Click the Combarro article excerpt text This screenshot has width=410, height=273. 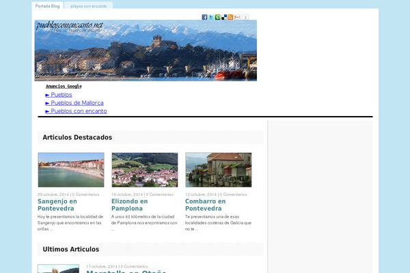coord(218,223)
